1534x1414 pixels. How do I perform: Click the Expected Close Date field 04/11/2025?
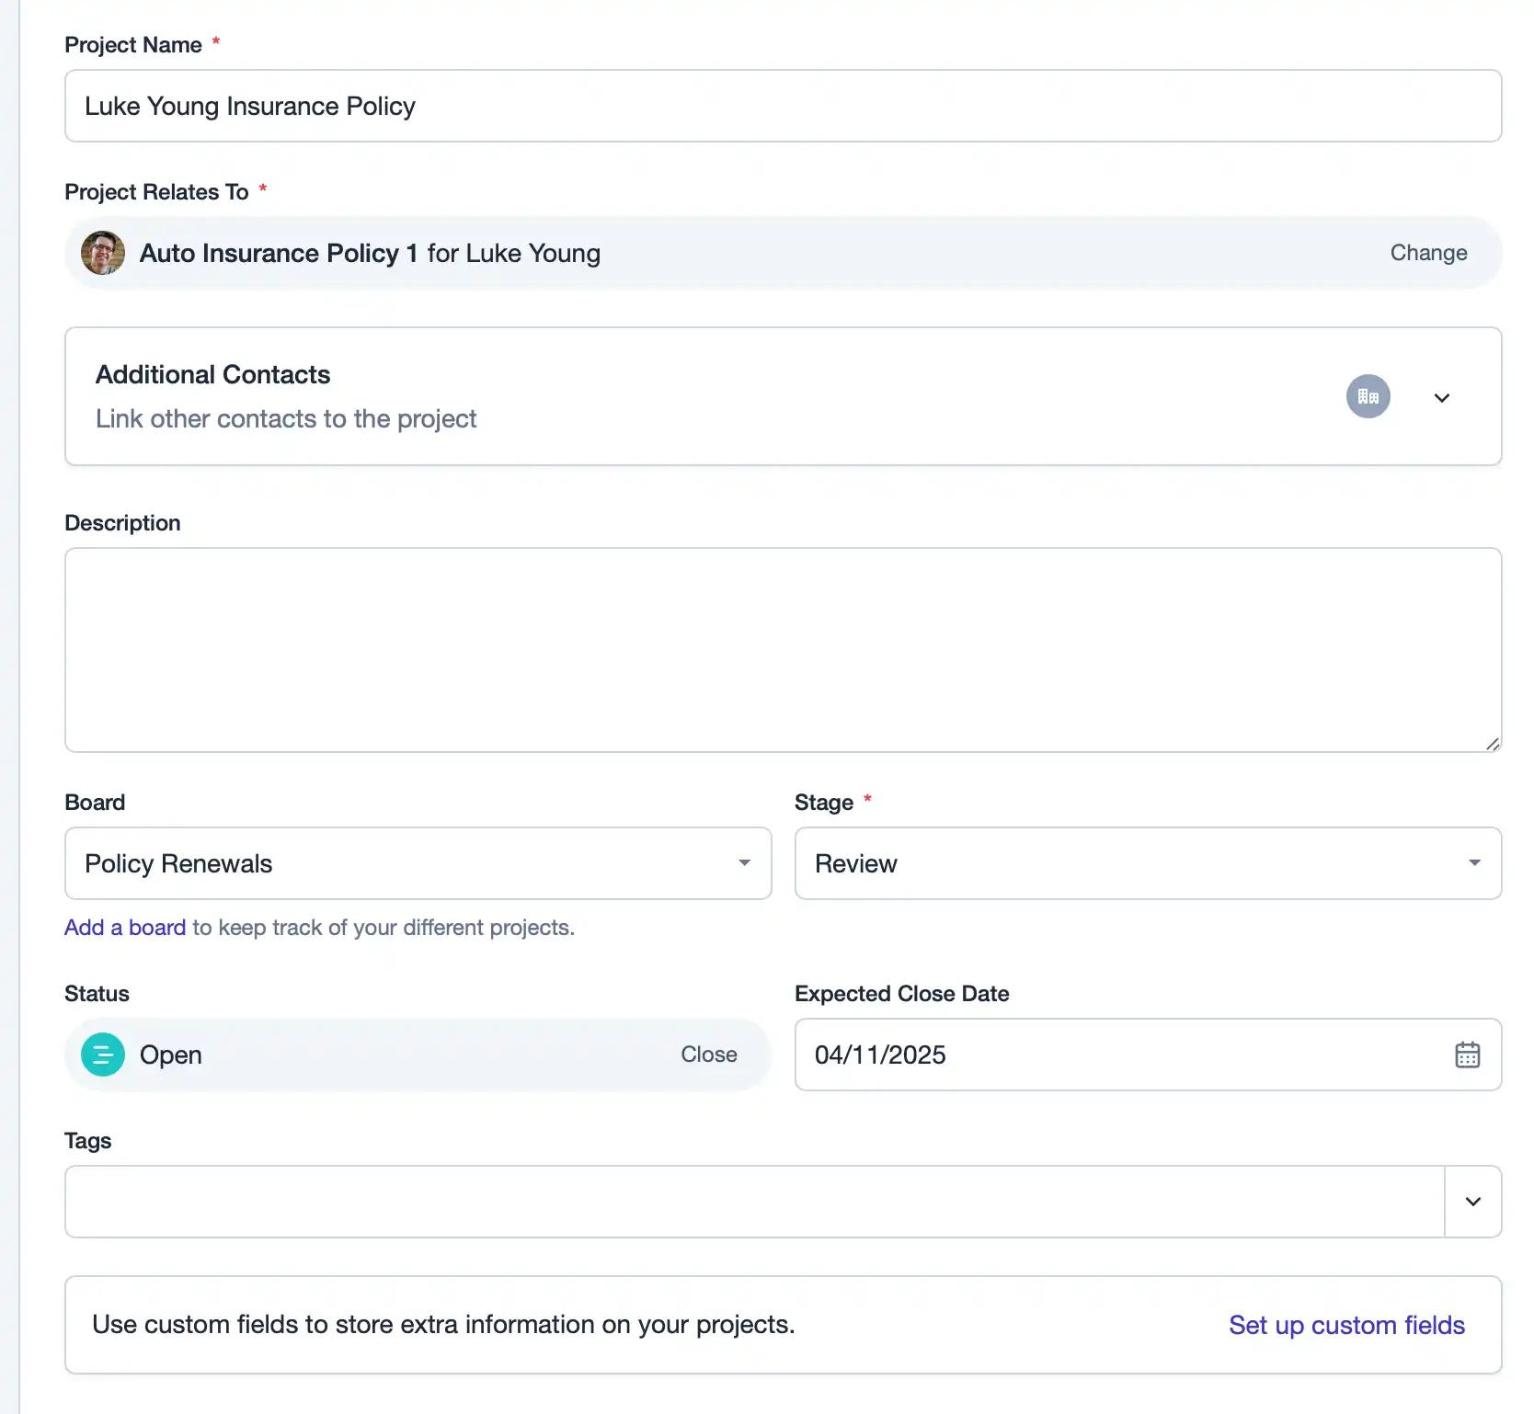(x=1148, y=1055)
